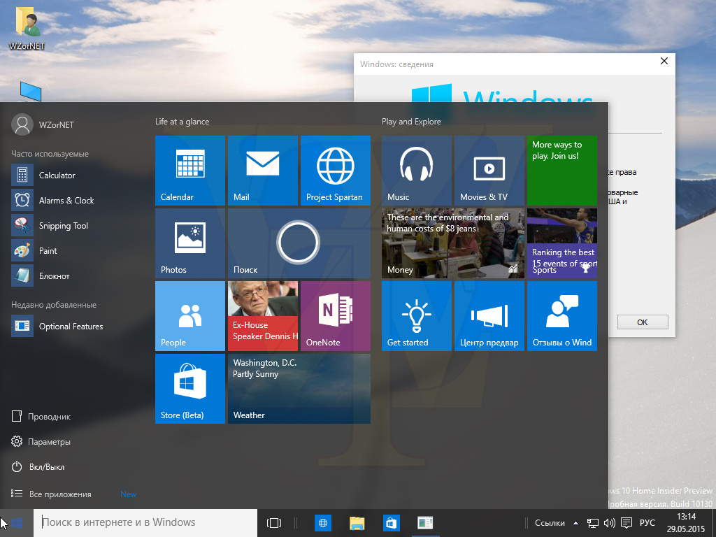This screenshot has width=716, height=537.
Task: Open Store icon on taskbar
Action: pyautogui.click(x=392, y=523)
